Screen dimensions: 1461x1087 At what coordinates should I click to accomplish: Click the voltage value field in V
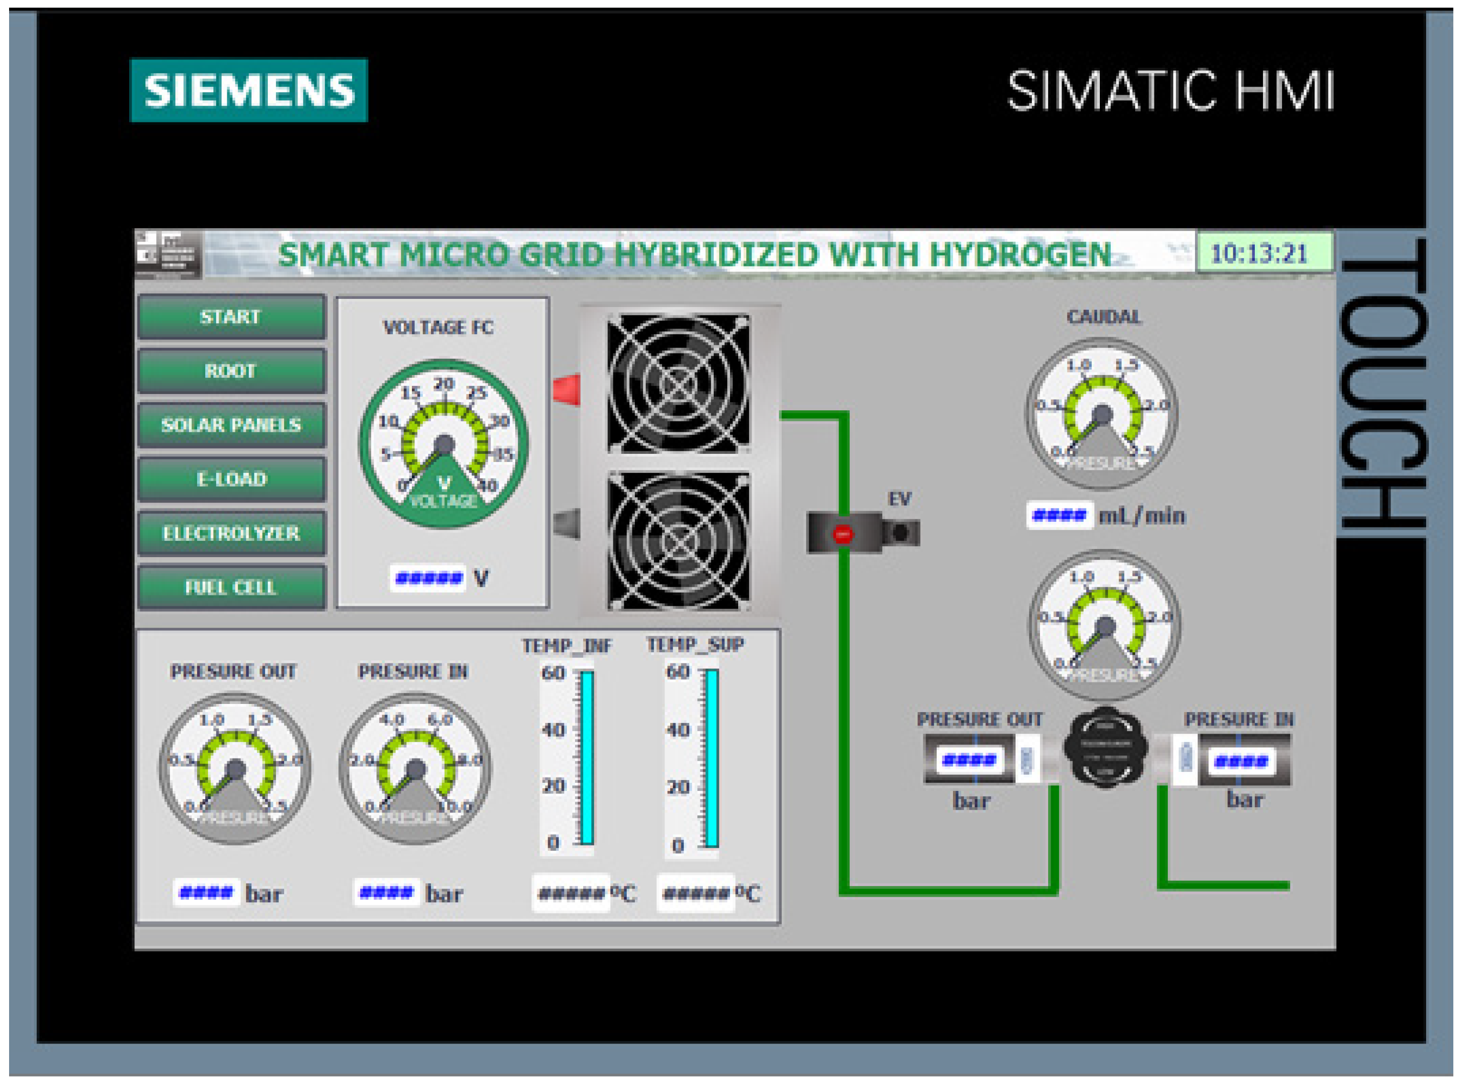pyautogui.click(x=429, y=578)
